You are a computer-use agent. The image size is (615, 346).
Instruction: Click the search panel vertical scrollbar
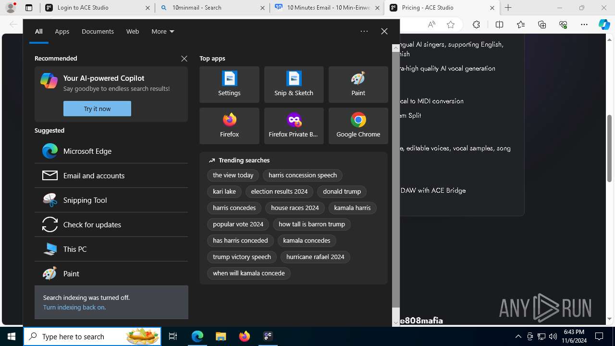click(x=396, y=179)
